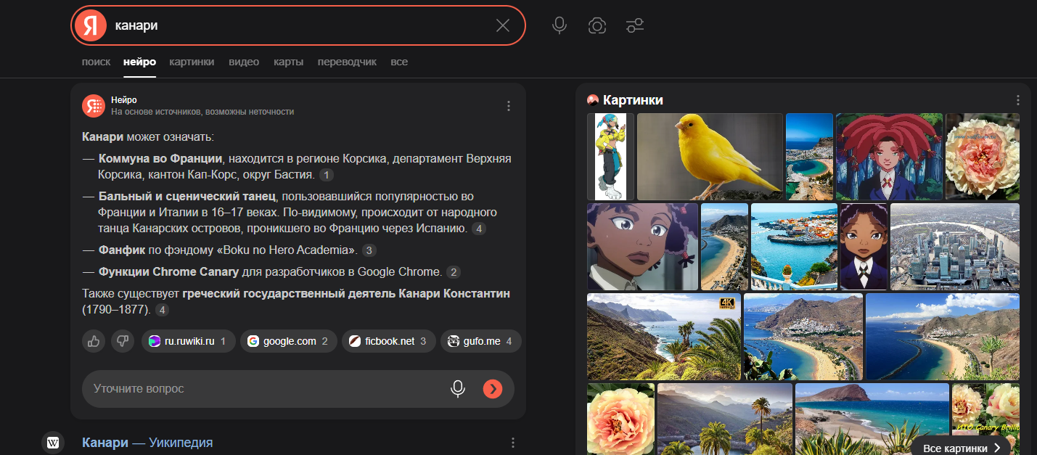The image size is (1037, 455).
Task: Open the yellow canary bird image
Action: (x=710, y=157)
